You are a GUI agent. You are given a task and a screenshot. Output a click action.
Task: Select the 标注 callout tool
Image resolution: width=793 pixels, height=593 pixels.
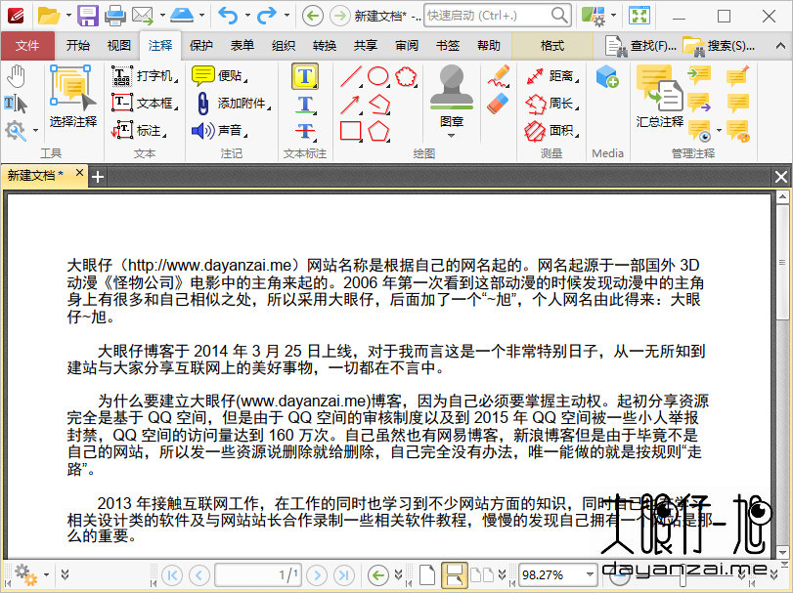point(139,130)
